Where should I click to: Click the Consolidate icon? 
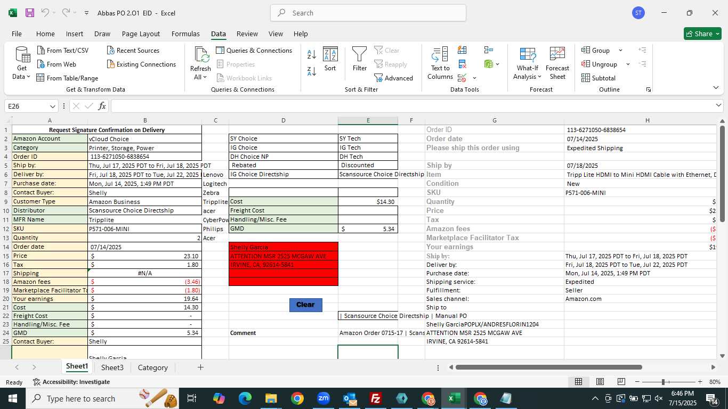pos(488,51)
